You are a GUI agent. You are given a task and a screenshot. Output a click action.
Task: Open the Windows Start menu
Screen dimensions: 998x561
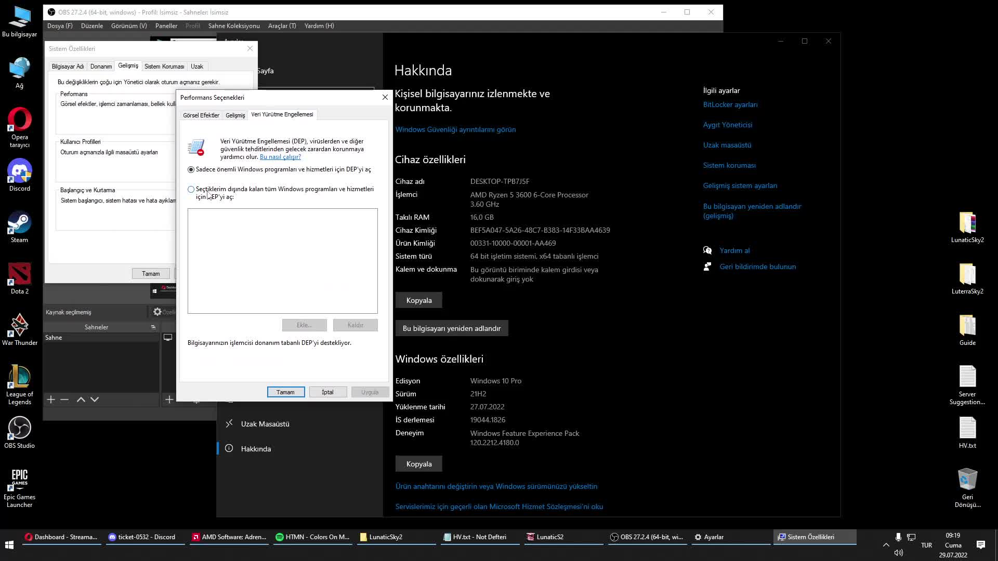click(9, 545)
